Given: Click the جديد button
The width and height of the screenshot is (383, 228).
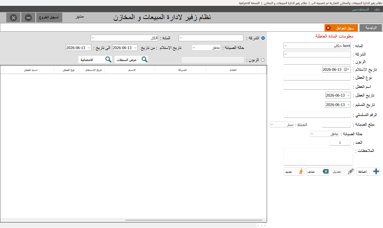Looking at the screenshot, I should [294, 171].
